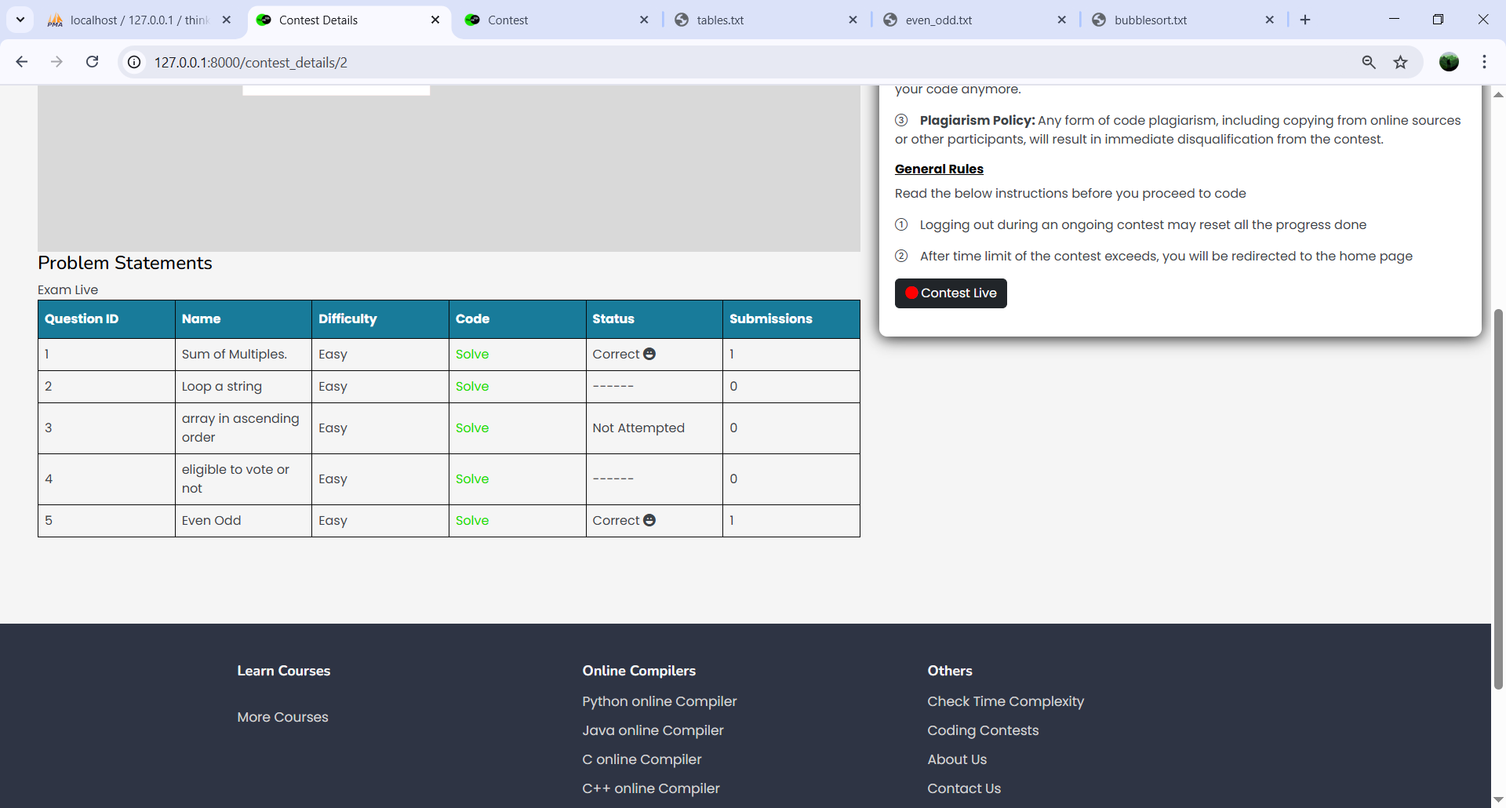Image resolution: width=1506 pixels, height=808 pixels.
Task: Open the Chrome three-dot menu
Action: pos(1484,62)
